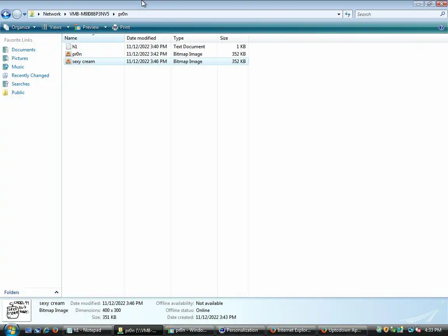Click the muted volume tray icon
The height and width of the screenshot is (336, 448).
pos(418,330)
